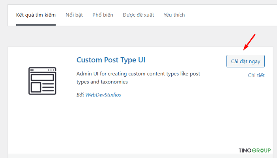This screenshot has height=158, width=277.
Task: Show the Yêu thích tab
Action: [x=174, y=15]
